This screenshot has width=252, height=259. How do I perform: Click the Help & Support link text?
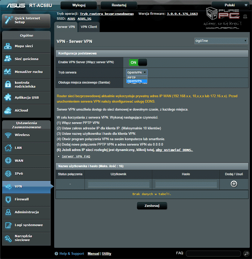click(x=71, y=254)
